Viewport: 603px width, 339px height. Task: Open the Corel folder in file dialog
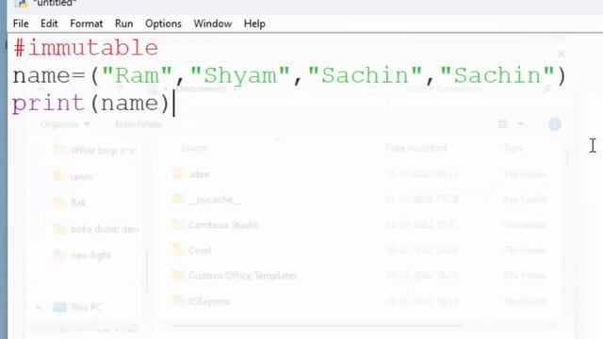[192, 250]
